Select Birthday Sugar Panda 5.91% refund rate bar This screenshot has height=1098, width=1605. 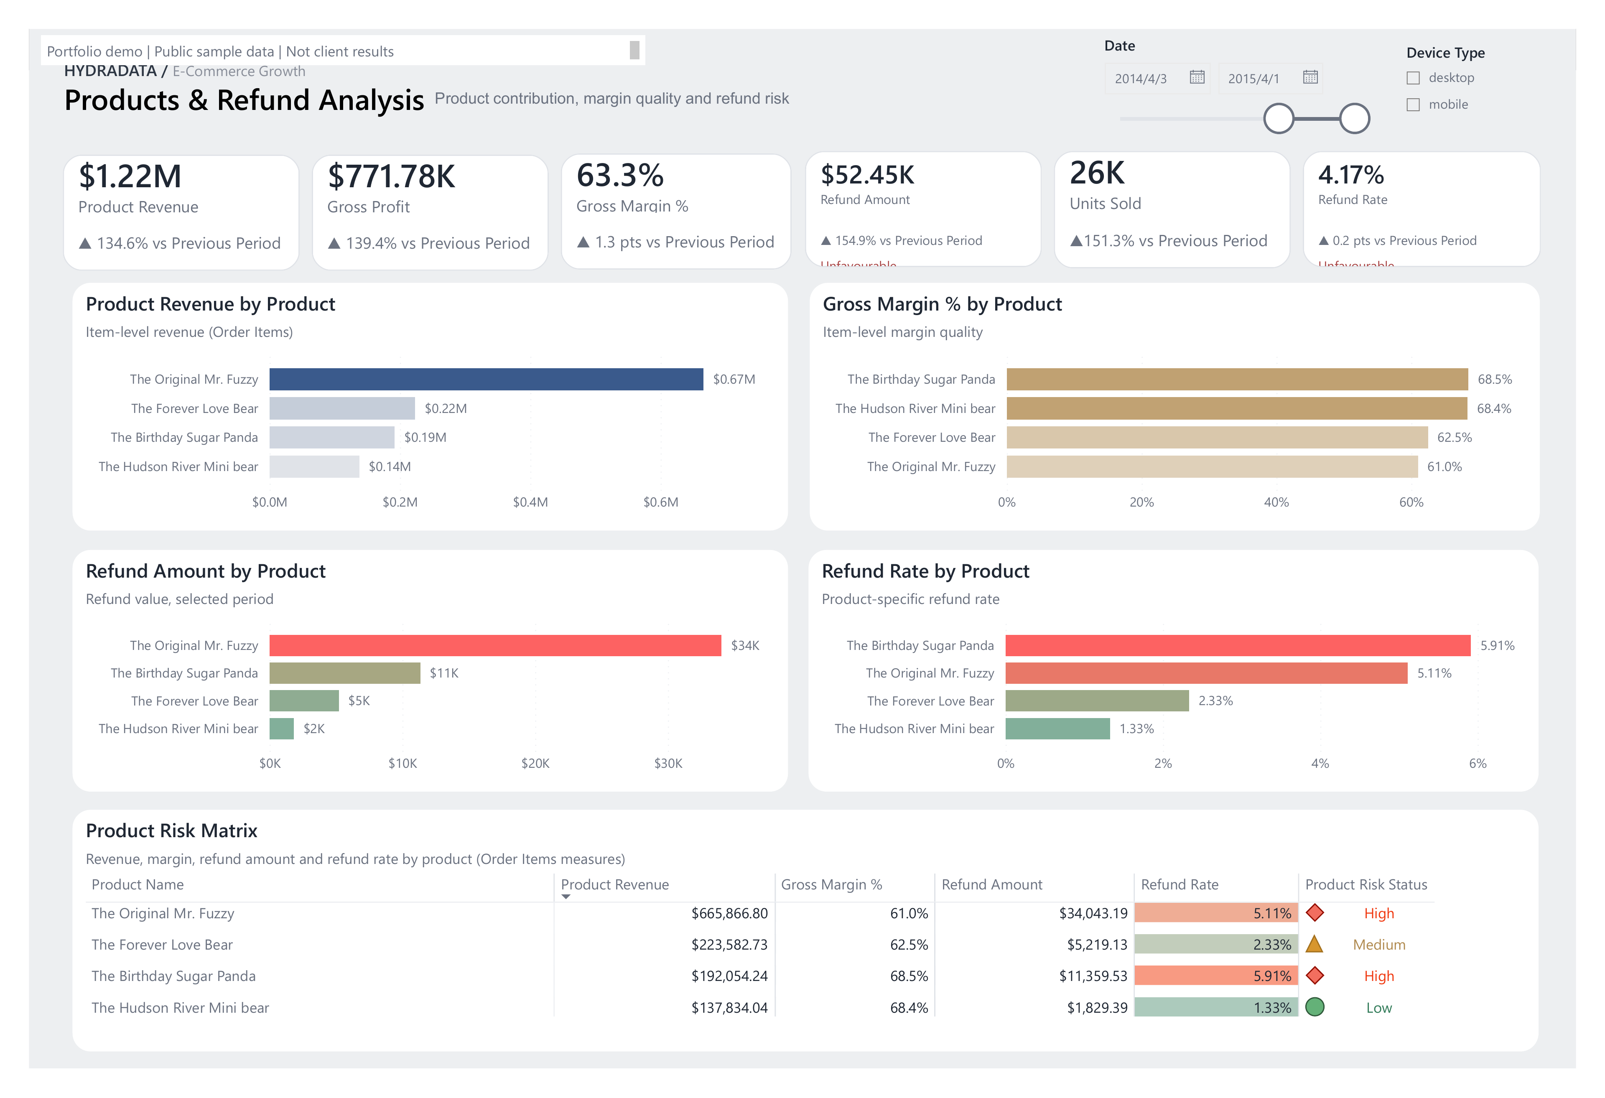[1238, 645]
